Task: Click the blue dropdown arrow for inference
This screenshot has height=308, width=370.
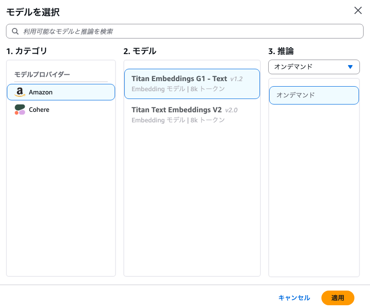Action: click(x=350, y=67)
